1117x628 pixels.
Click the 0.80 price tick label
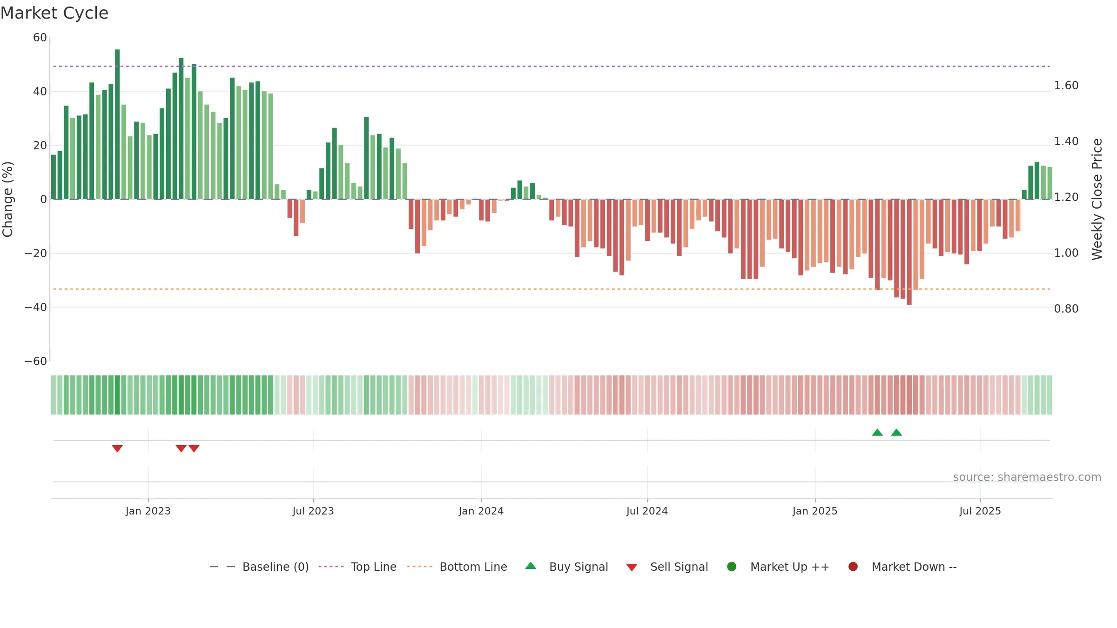(x=1066, y=309)
